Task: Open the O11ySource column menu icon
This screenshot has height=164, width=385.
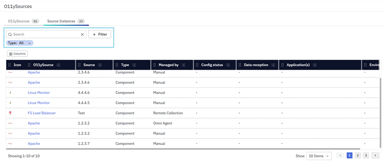Action: click(x=58, y=65)
